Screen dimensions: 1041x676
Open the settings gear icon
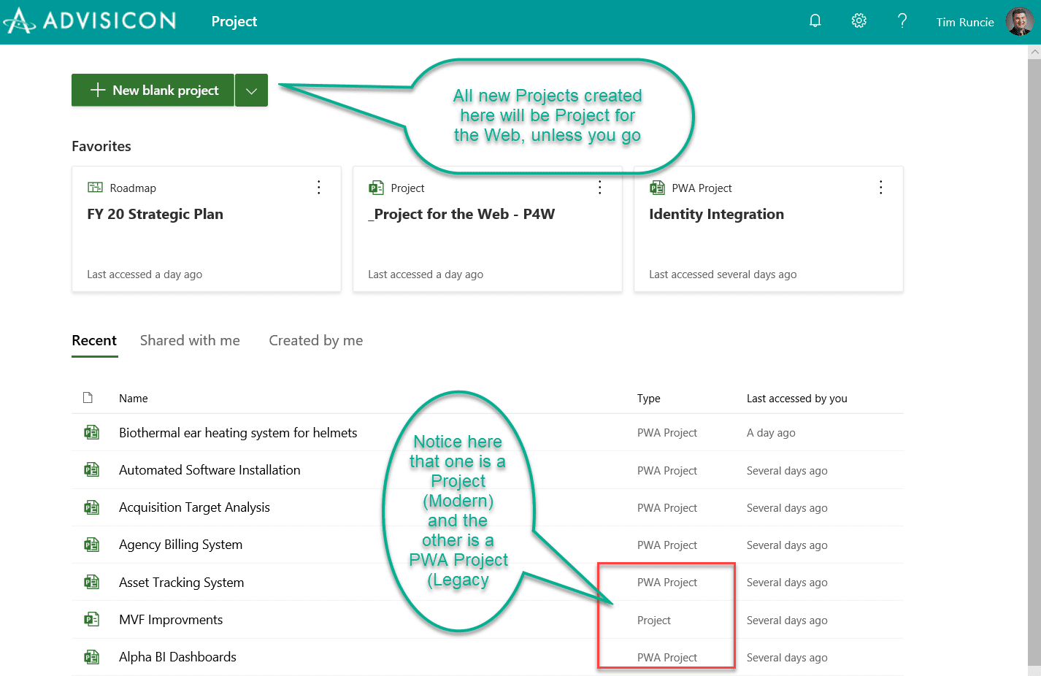tap(859, 21)
